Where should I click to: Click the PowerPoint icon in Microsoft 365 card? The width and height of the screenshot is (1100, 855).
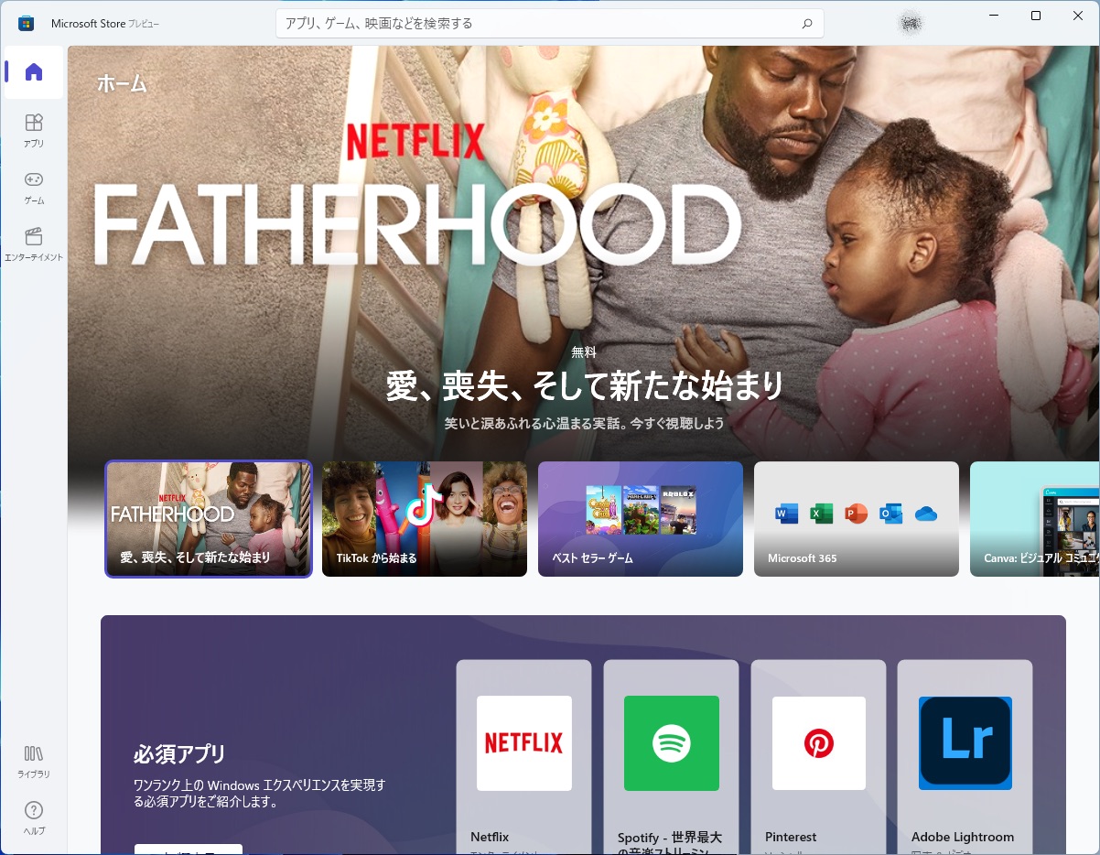(856, 514)
